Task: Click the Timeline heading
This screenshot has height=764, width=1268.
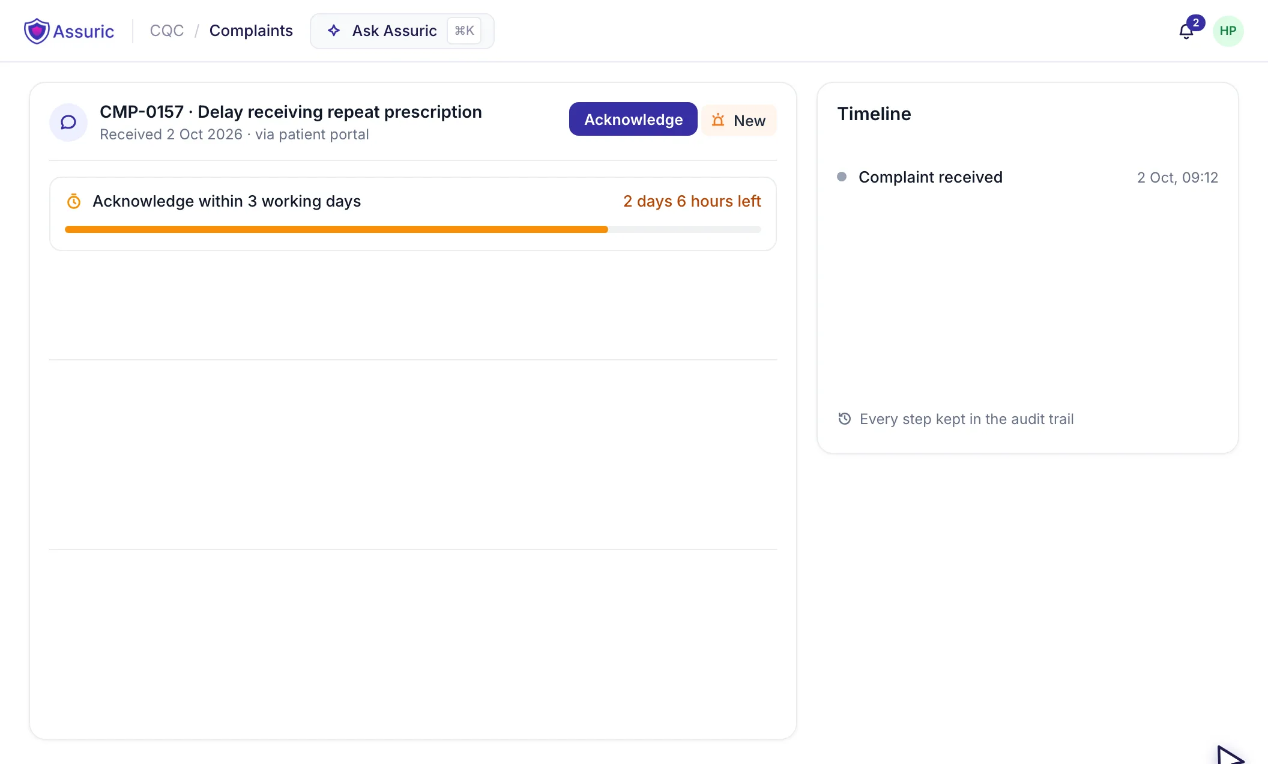Action: [x=874, y=114]
